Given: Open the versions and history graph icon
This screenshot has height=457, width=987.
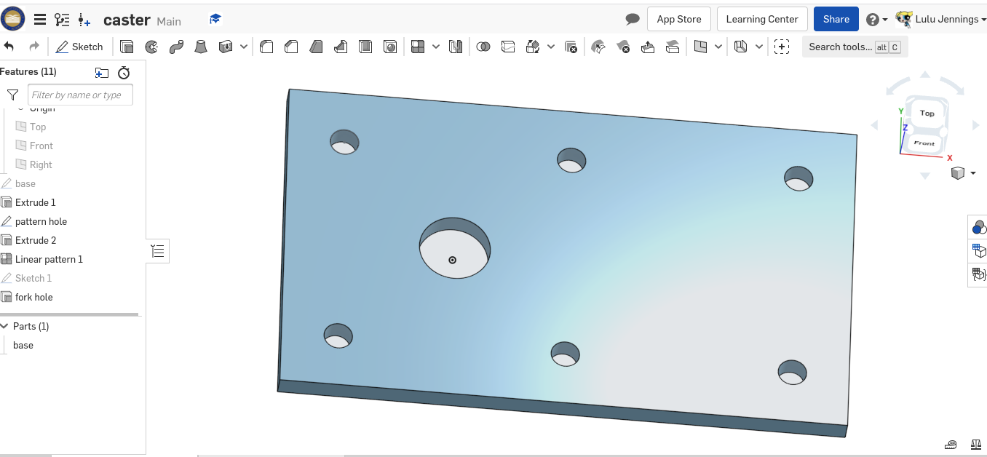Looking at the screenshot, I should point(63,20).
